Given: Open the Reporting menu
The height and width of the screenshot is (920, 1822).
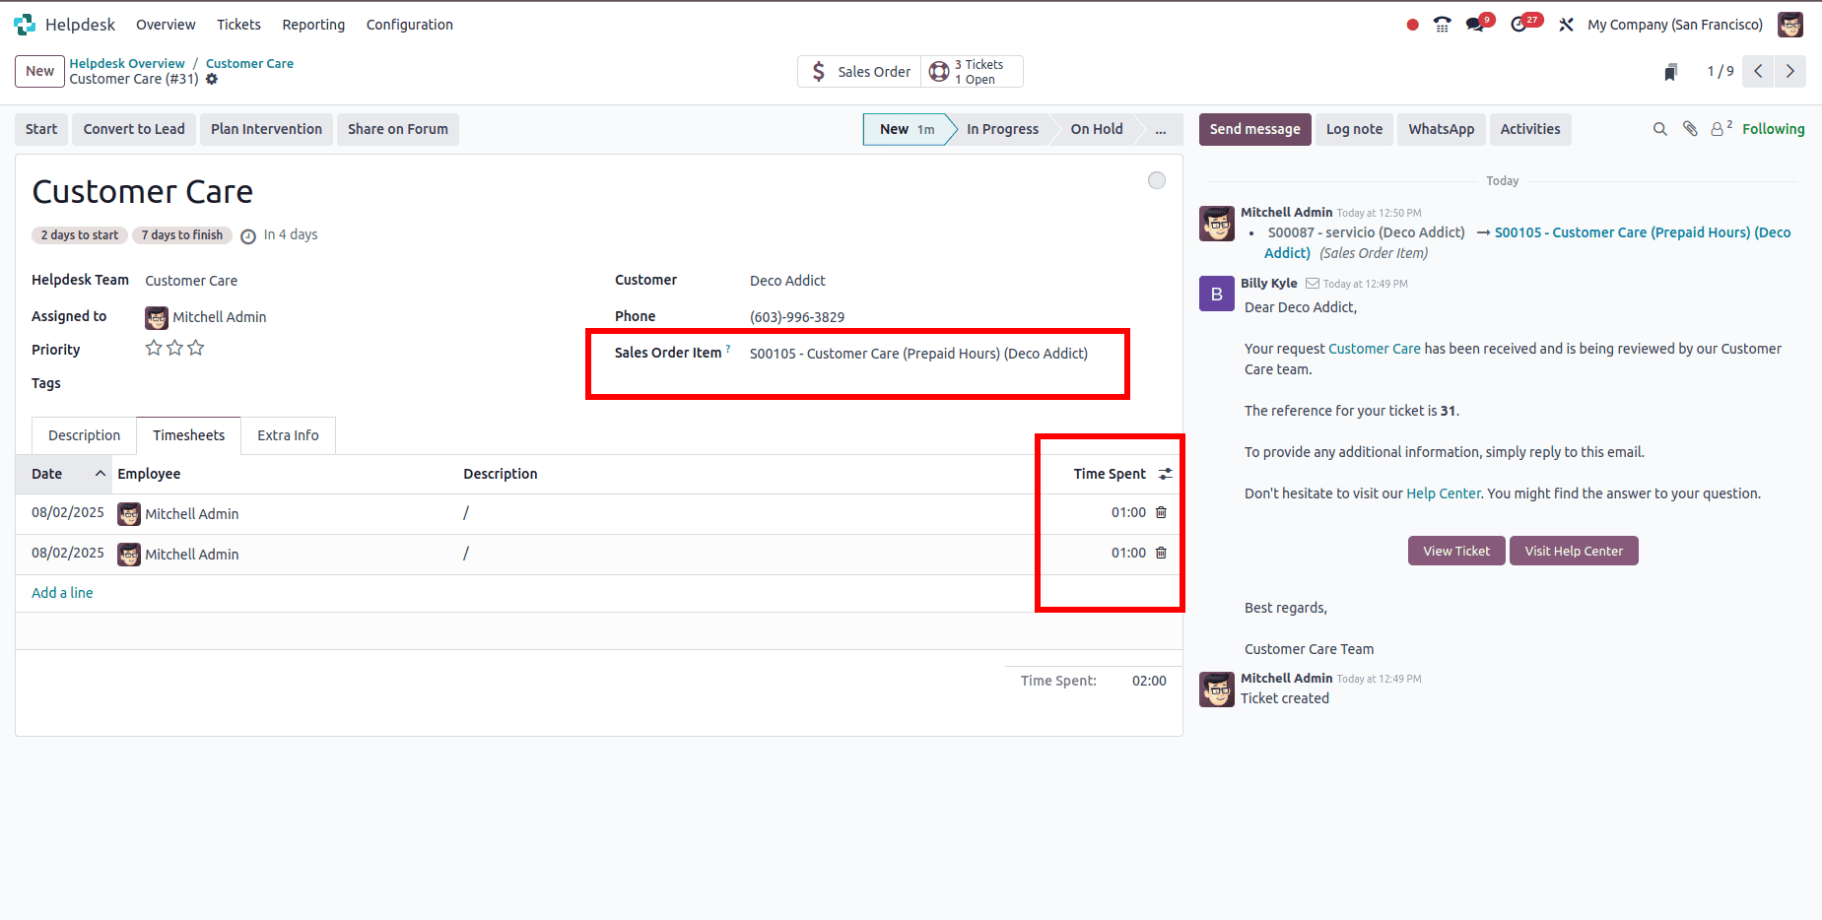Looking at the screenshot, I should pos(313,25).
